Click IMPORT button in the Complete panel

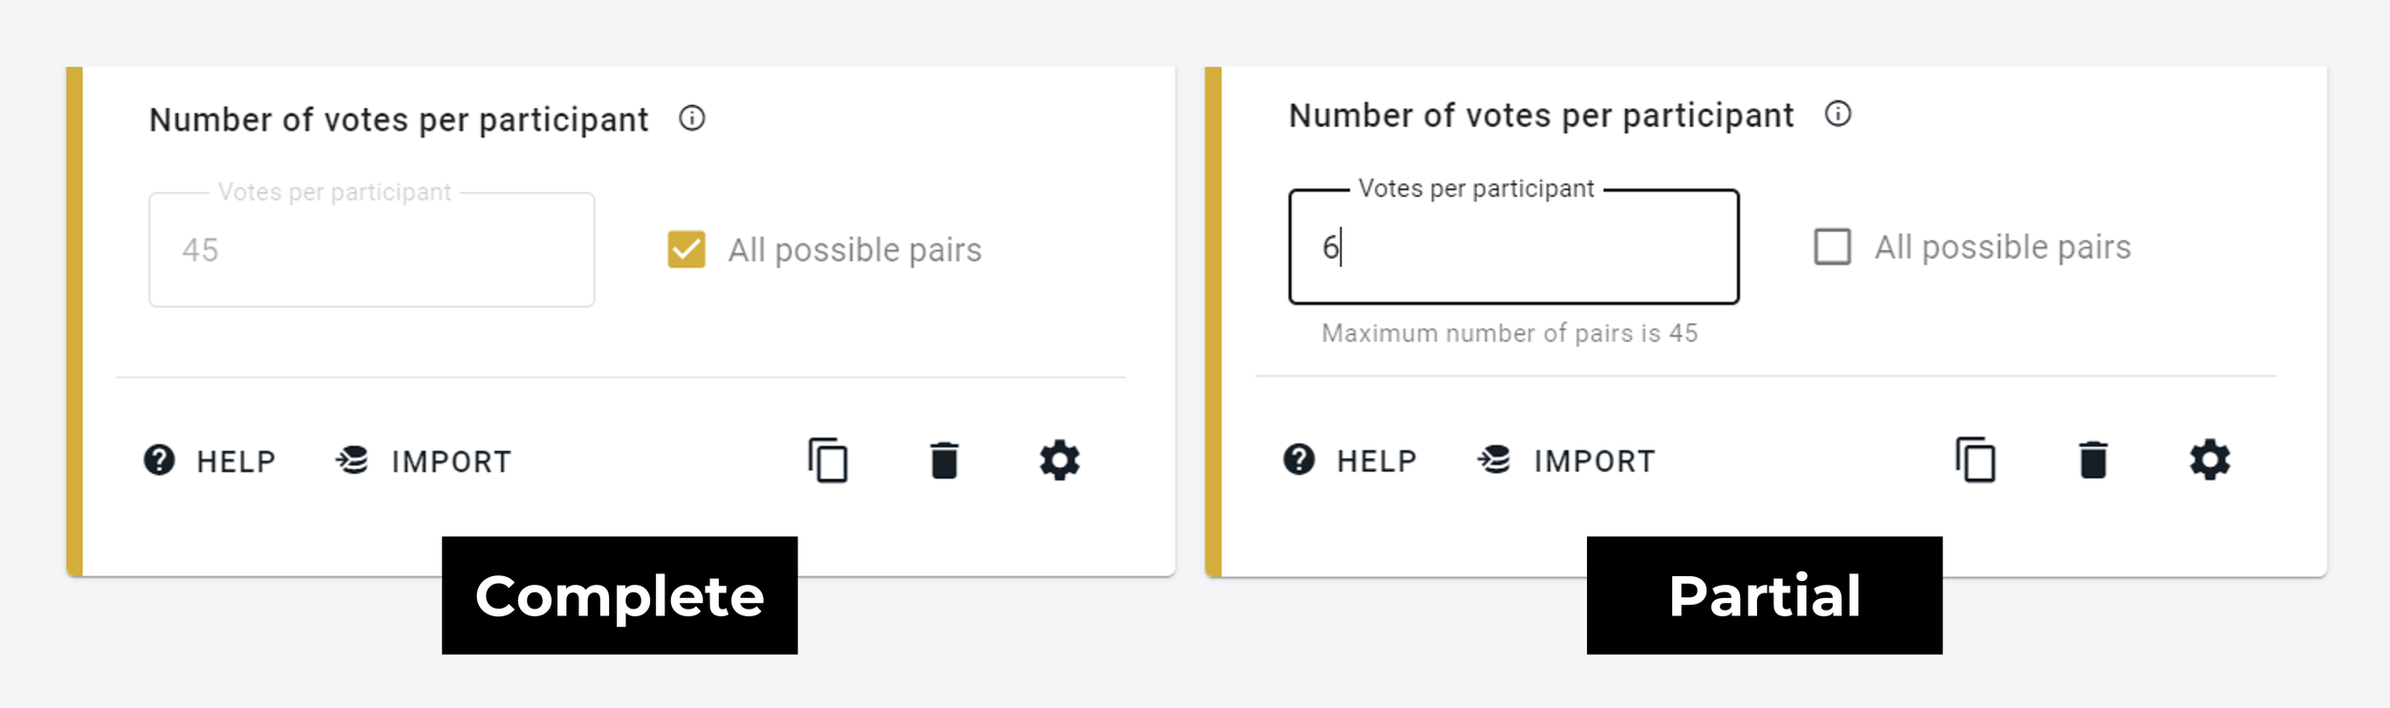424,461
